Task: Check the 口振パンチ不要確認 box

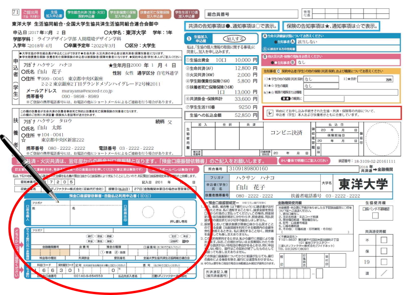Action: point(376,215)
